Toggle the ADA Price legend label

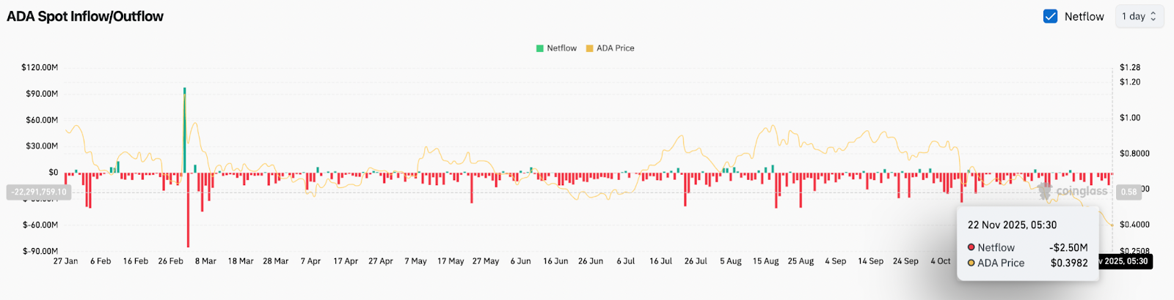pos(615,48)
